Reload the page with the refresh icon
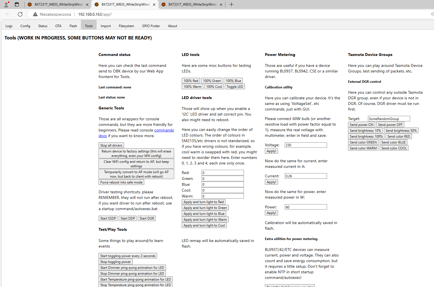 [x=20, y=14]
